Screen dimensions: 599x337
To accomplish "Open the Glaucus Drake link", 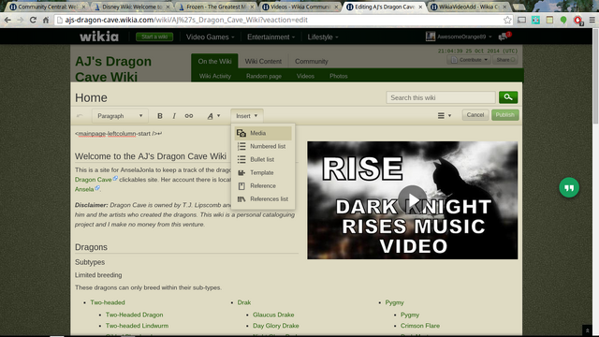I will tap(273, 315).
